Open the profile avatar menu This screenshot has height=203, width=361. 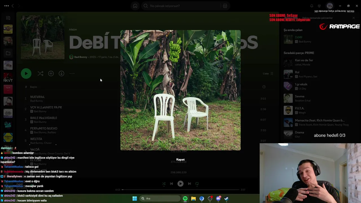point(329,6)
